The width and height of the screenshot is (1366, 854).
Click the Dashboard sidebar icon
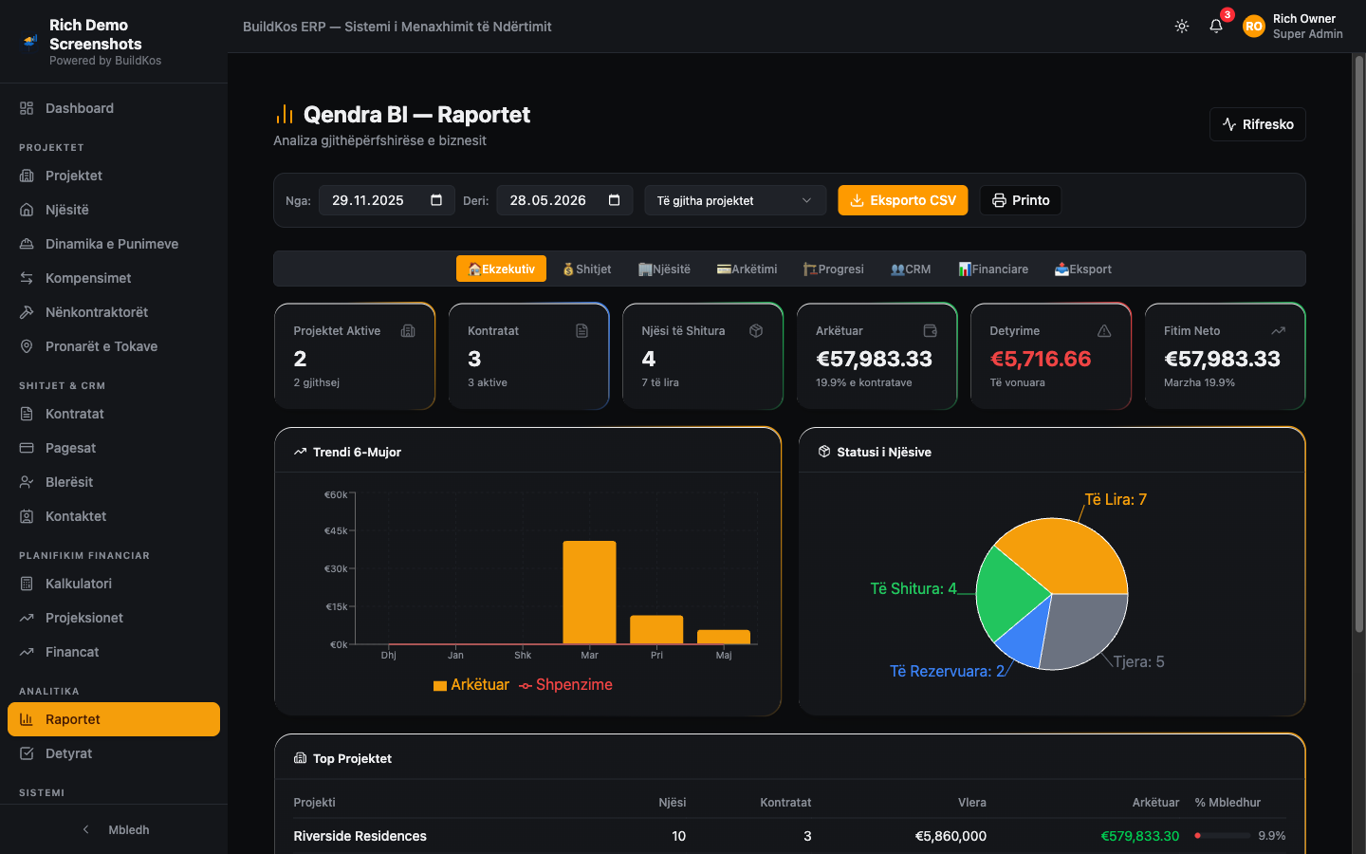pyautogui.click(x=27, y=108)
